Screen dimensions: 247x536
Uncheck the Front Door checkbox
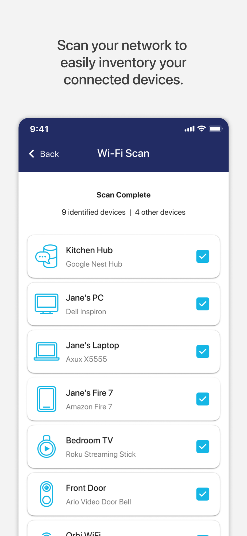pos(203,494)
